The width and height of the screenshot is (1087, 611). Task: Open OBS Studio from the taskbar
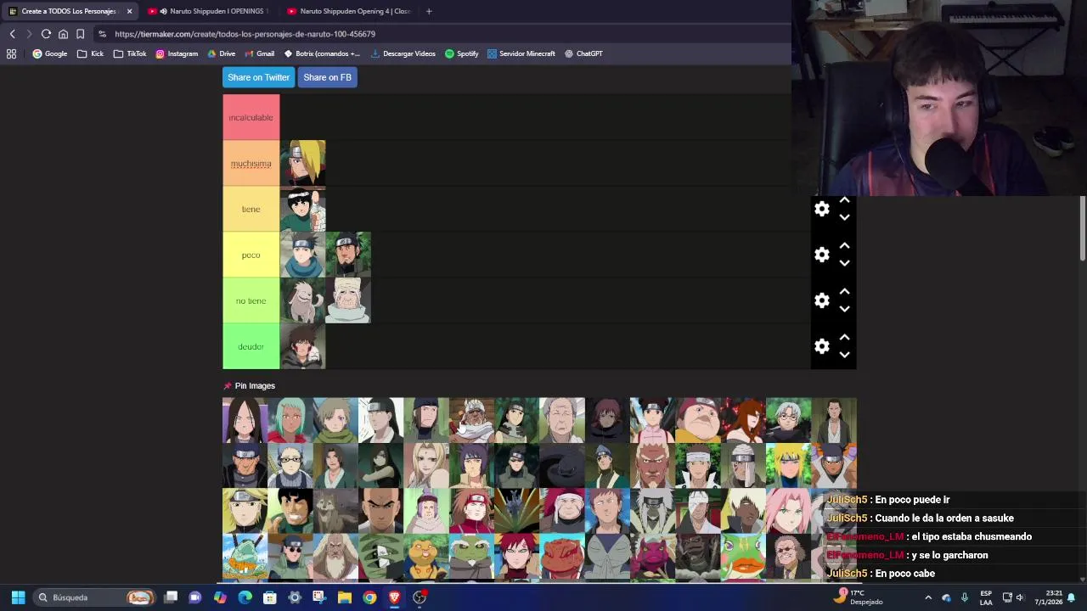[420, 597]
